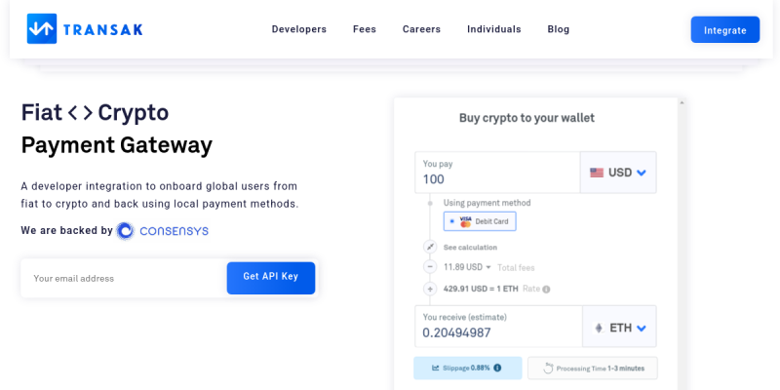The height and width of the screenshot is (390, 780).
Task: Click the Slippage info icon
Action: (497, 368)
